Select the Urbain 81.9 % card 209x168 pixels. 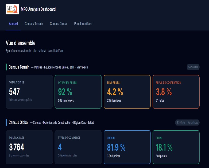(x=127, y=147)
